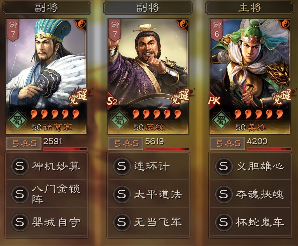Image resolution: width=298 pixels, height=246 pixels.
Task: Tap the S2 season badge on 庞统
Action: 112,101
